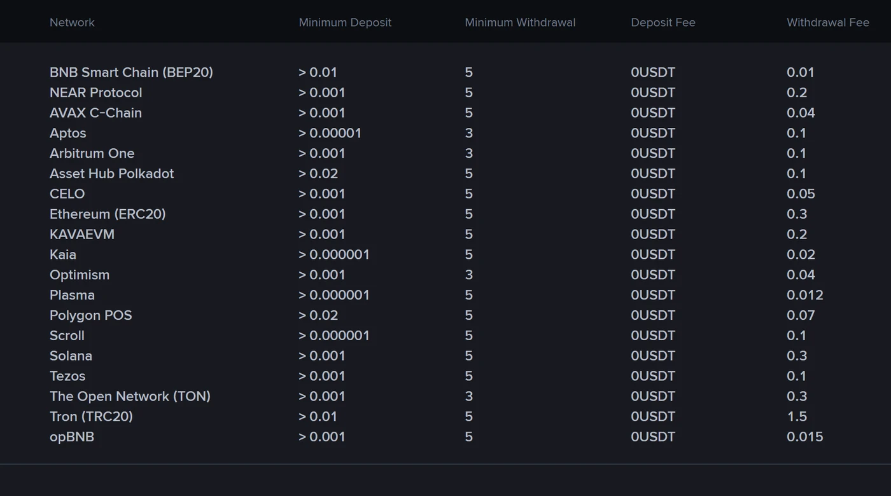The image size is (891, 496).
Task: Click the Network column header
Action: point(72,22)
